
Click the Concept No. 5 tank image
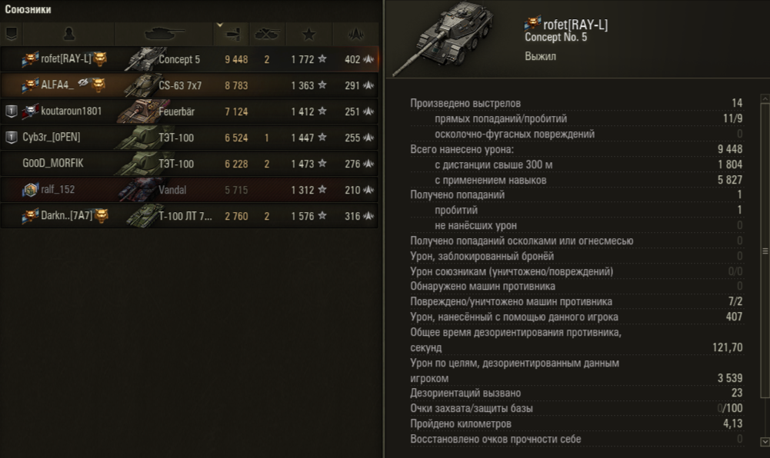tap(444, 38)
